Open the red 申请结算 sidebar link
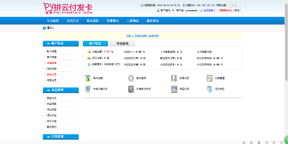288x144 pixels. point(52,63)
